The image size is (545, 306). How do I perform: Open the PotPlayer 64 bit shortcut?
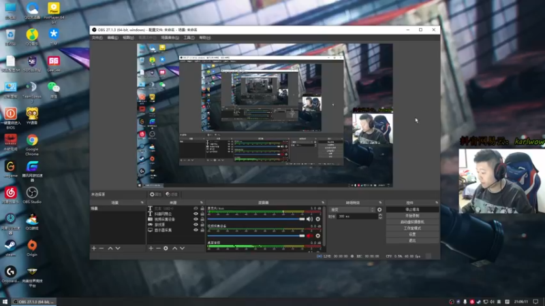(x=54, y=13)
